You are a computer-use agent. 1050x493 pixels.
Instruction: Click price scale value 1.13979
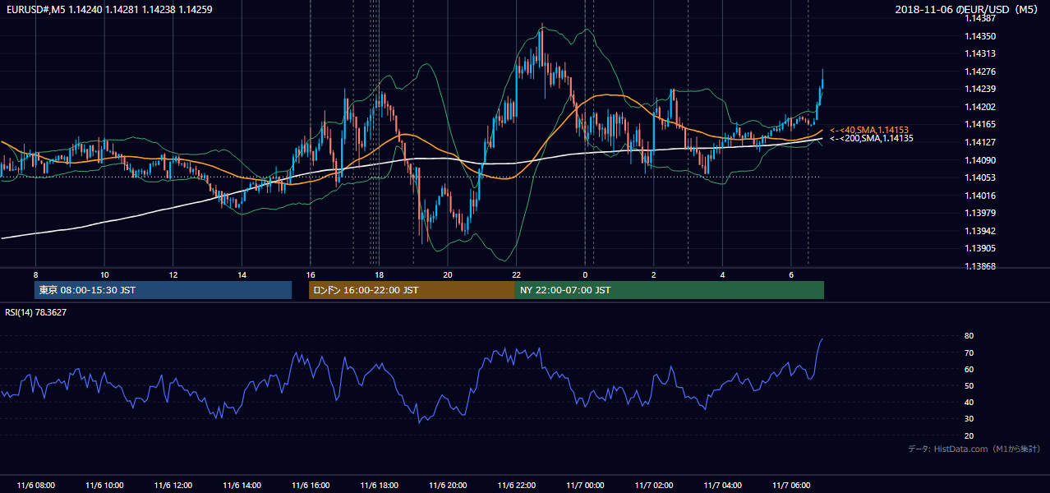[x=979, y=214]
